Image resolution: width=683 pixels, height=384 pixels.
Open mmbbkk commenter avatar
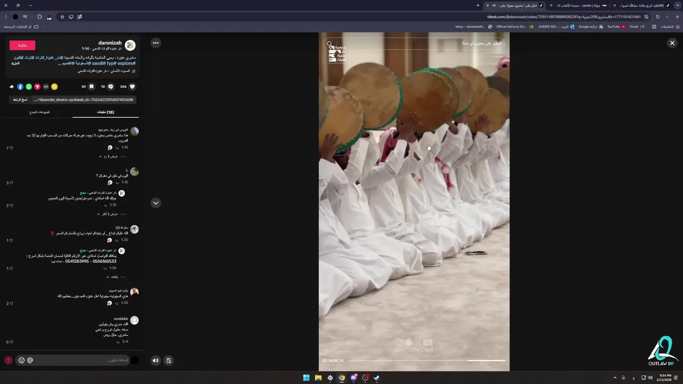pyautogui.click(x=134, y=320)
